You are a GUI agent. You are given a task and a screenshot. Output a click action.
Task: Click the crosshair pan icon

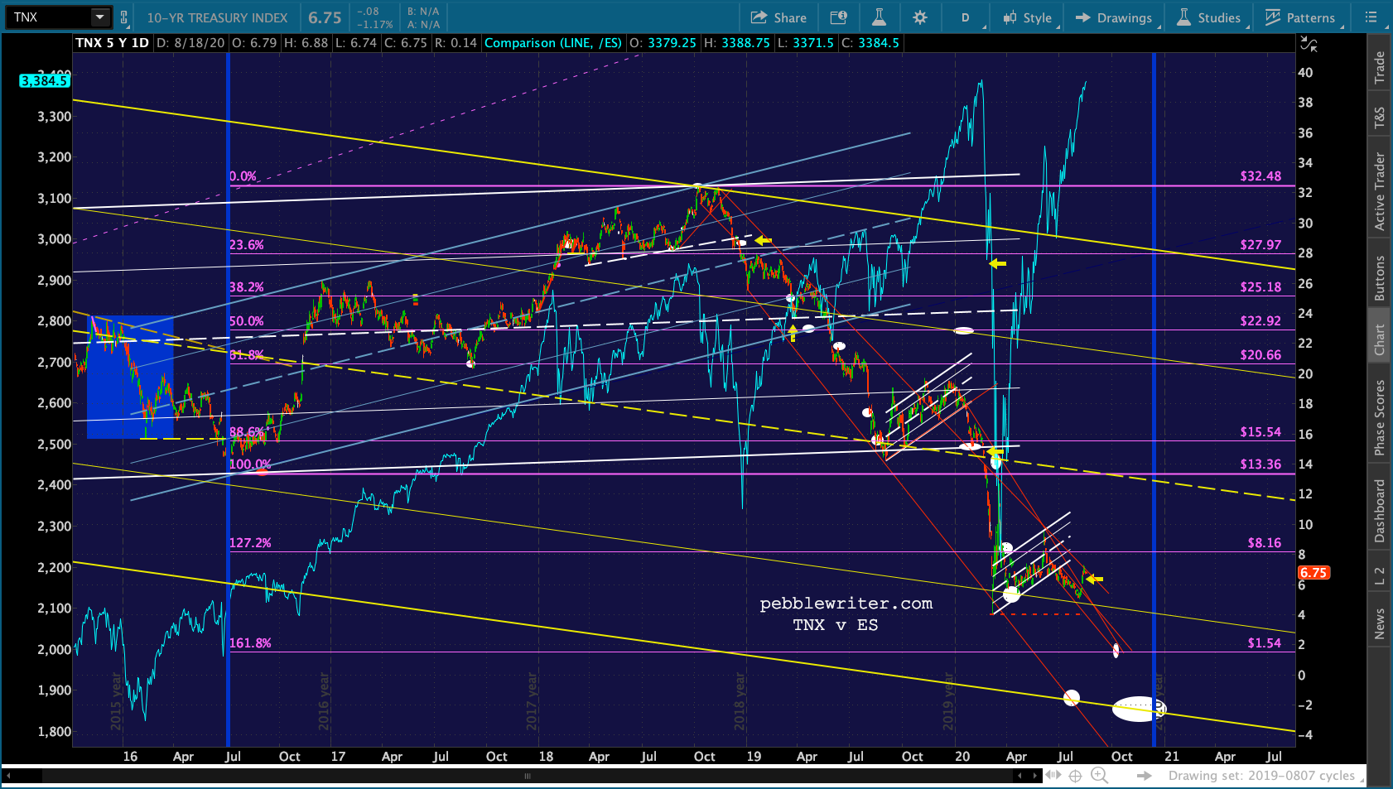pos(1075,776)
